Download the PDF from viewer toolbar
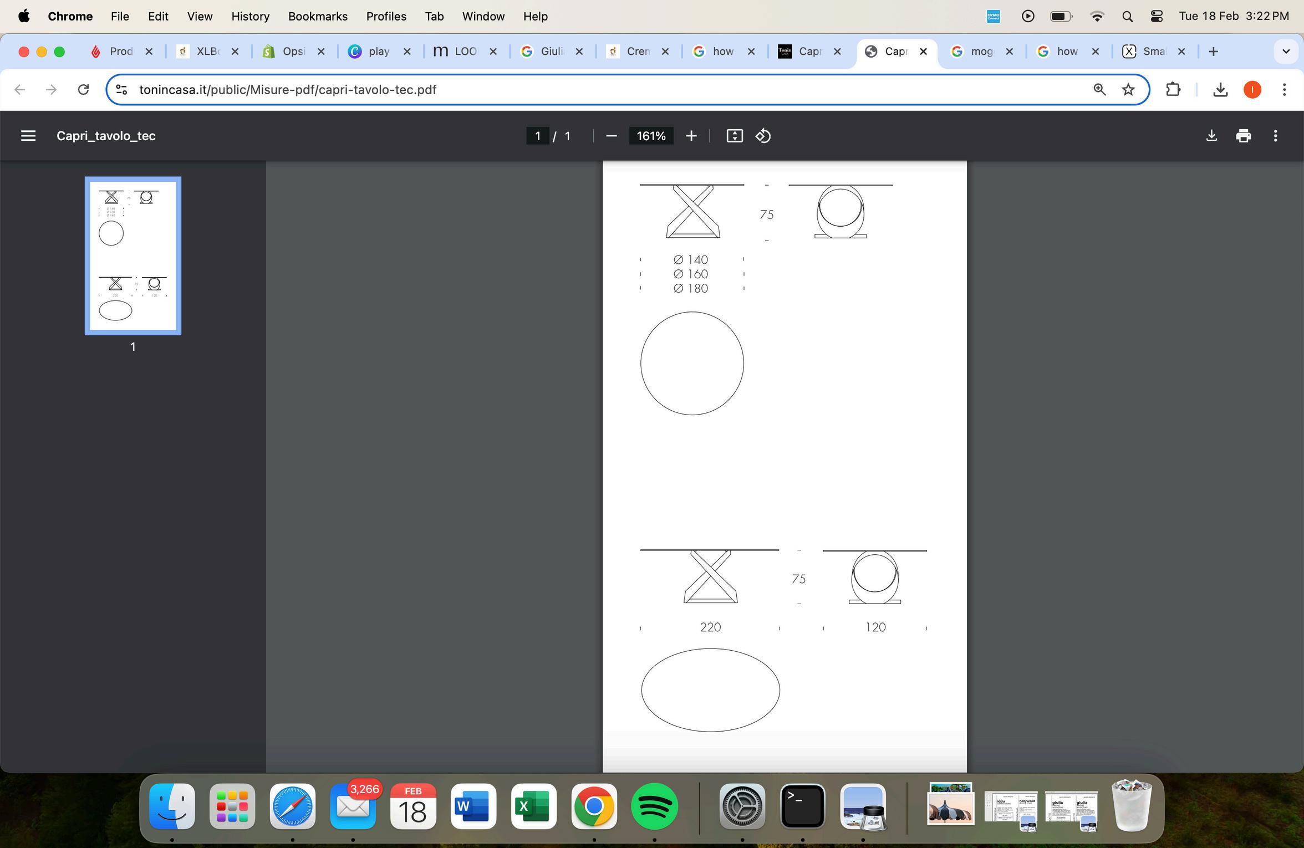1304x848 pixels. click(1211, 136)
